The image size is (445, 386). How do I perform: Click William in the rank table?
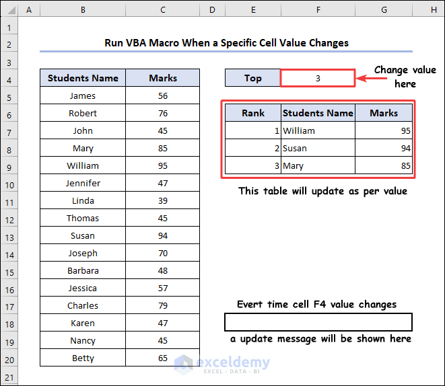click(318, 130)
